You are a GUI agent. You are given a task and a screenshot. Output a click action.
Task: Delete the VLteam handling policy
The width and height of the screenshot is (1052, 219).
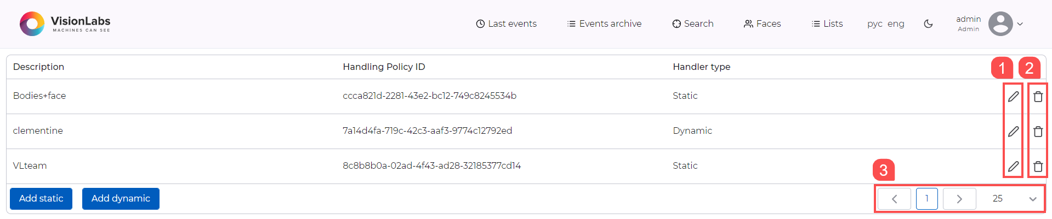[x=1038, y=167]
